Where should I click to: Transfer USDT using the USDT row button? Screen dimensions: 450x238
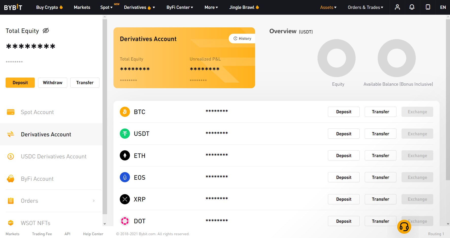380,134
